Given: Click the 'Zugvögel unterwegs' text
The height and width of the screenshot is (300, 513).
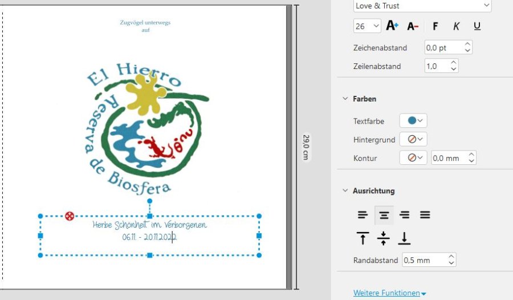Looking at the screenshot, I should [145, 22].
